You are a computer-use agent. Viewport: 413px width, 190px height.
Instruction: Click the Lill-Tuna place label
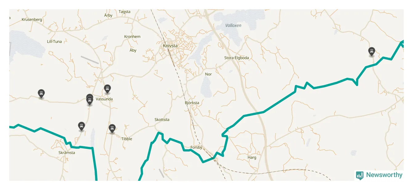click(54, 42)
